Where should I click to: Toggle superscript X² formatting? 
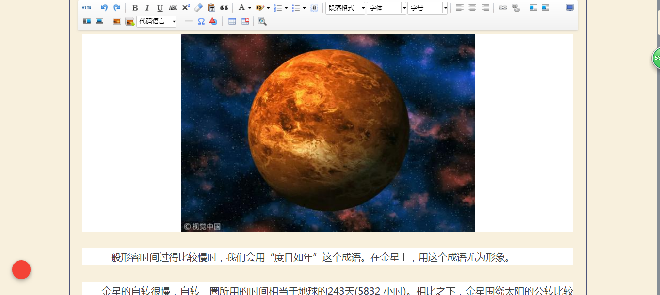point(186,8)
